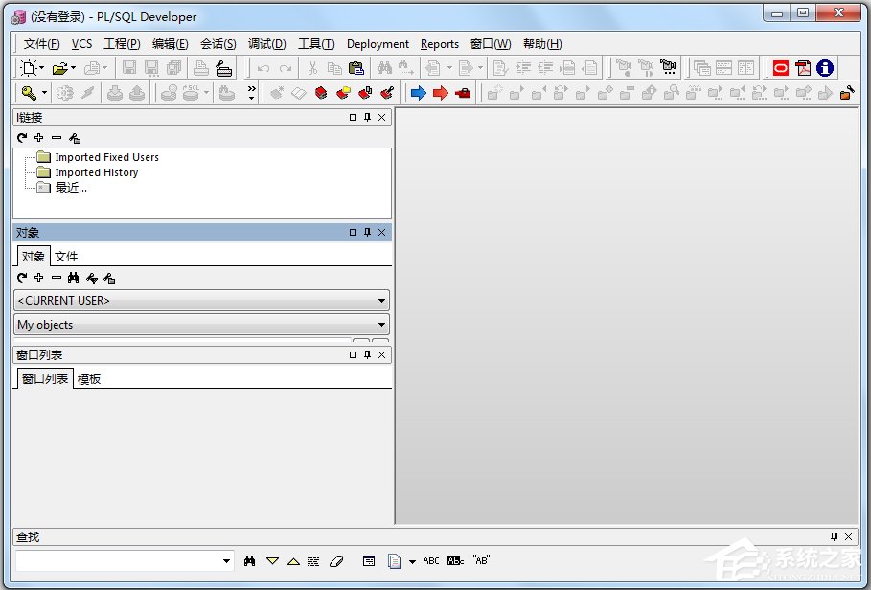The width and height of the screenshot is (871, 590).
Task: Switch to the 模板 tab
Action: click(87, 378)
